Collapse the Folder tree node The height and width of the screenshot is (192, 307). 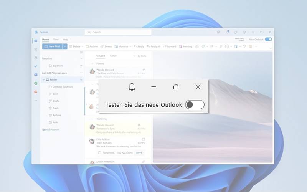click(x=43, y=80)
